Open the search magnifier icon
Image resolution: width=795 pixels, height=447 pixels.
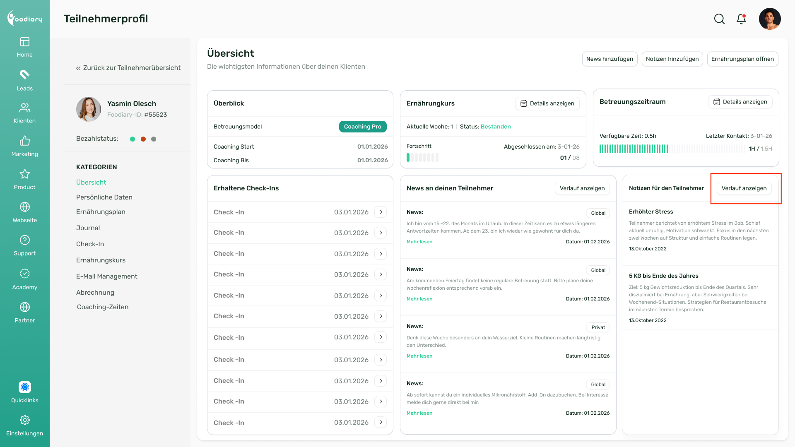719,19
